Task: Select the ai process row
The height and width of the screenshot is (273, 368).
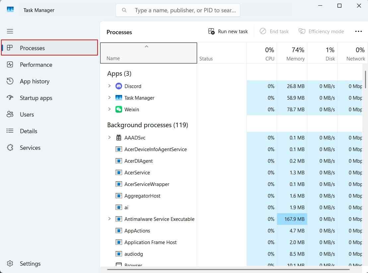Action: tap(231, 208)
